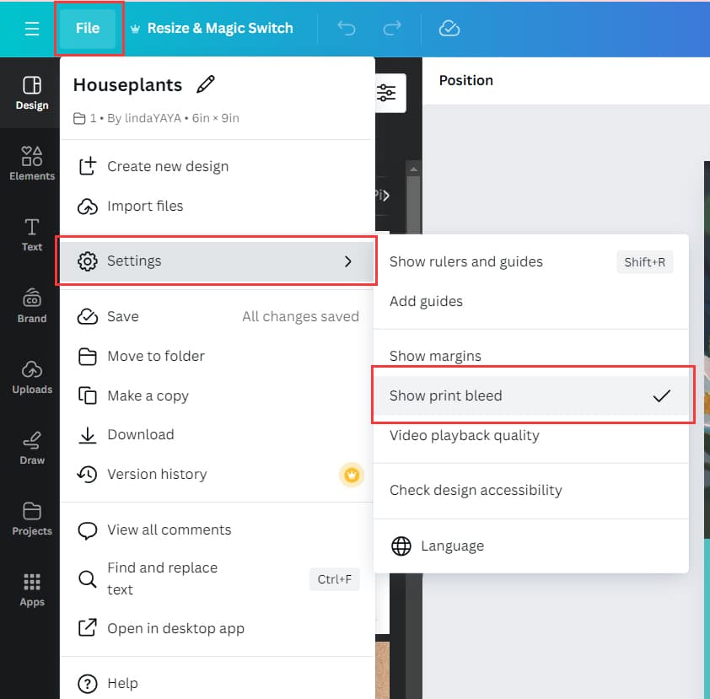This screenshot has height=699, width=710.
Task: Choose Download option
Action: coord(217,434)
